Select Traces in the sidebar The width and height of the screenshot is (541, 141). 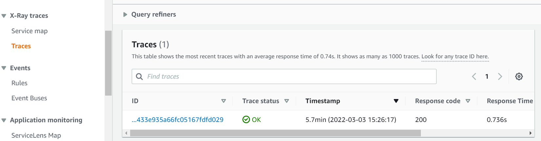point(21,46)
